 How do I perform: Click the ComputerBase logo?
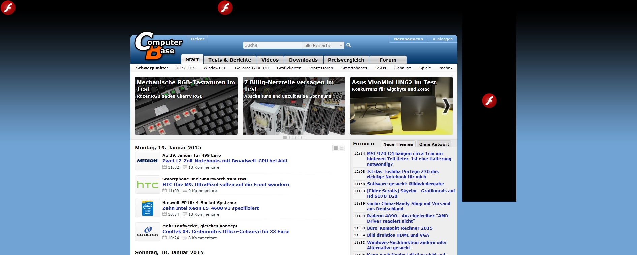point(159,45)
